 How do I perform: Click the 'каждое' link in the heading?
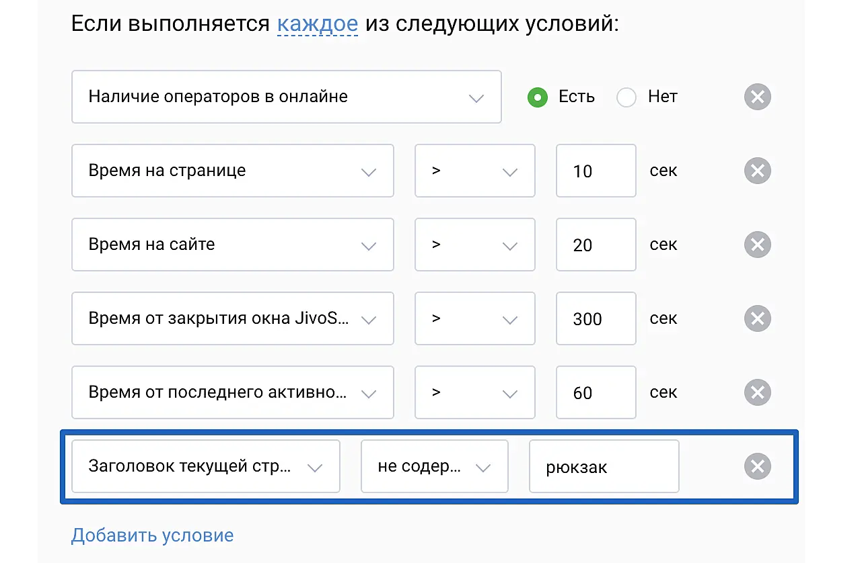coord(317,25)
